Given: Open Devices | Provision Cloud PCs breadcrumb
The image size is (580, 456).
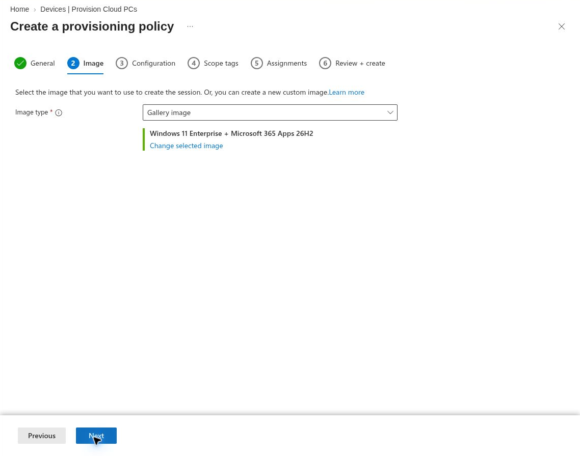Looking at the screenshot, I should [x=89, y=9].
